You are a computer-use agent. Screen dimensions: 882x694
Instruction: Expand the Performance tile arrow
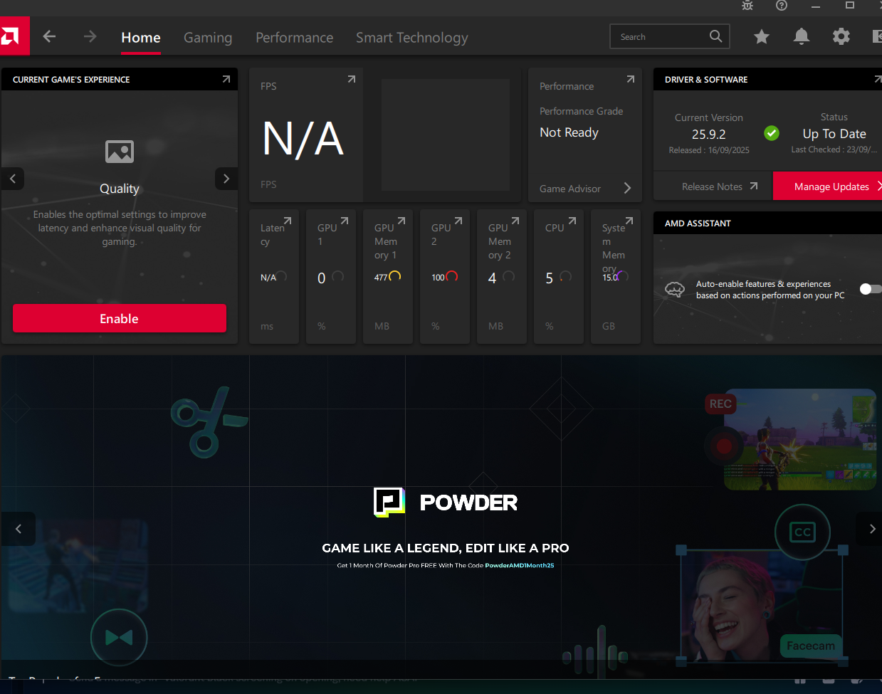[630, 79]
